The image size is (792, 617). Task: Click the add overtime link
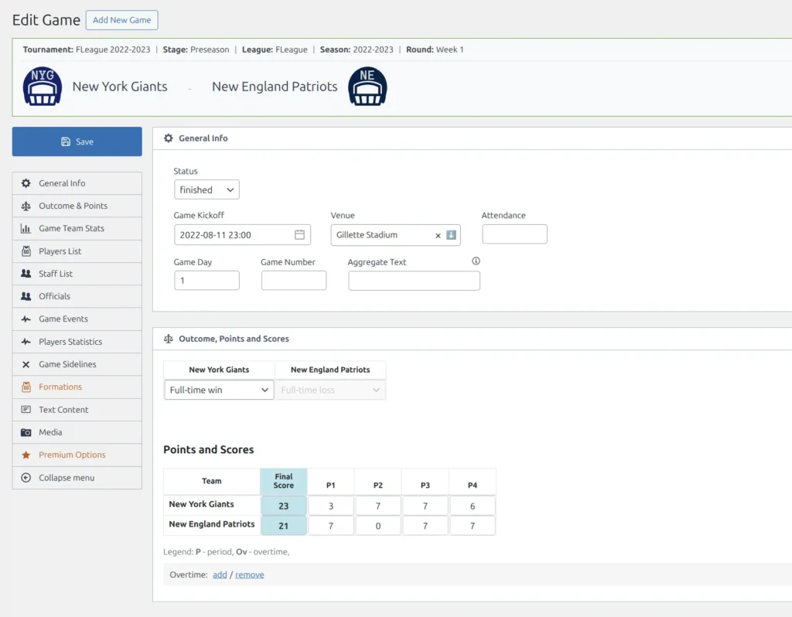220,574
